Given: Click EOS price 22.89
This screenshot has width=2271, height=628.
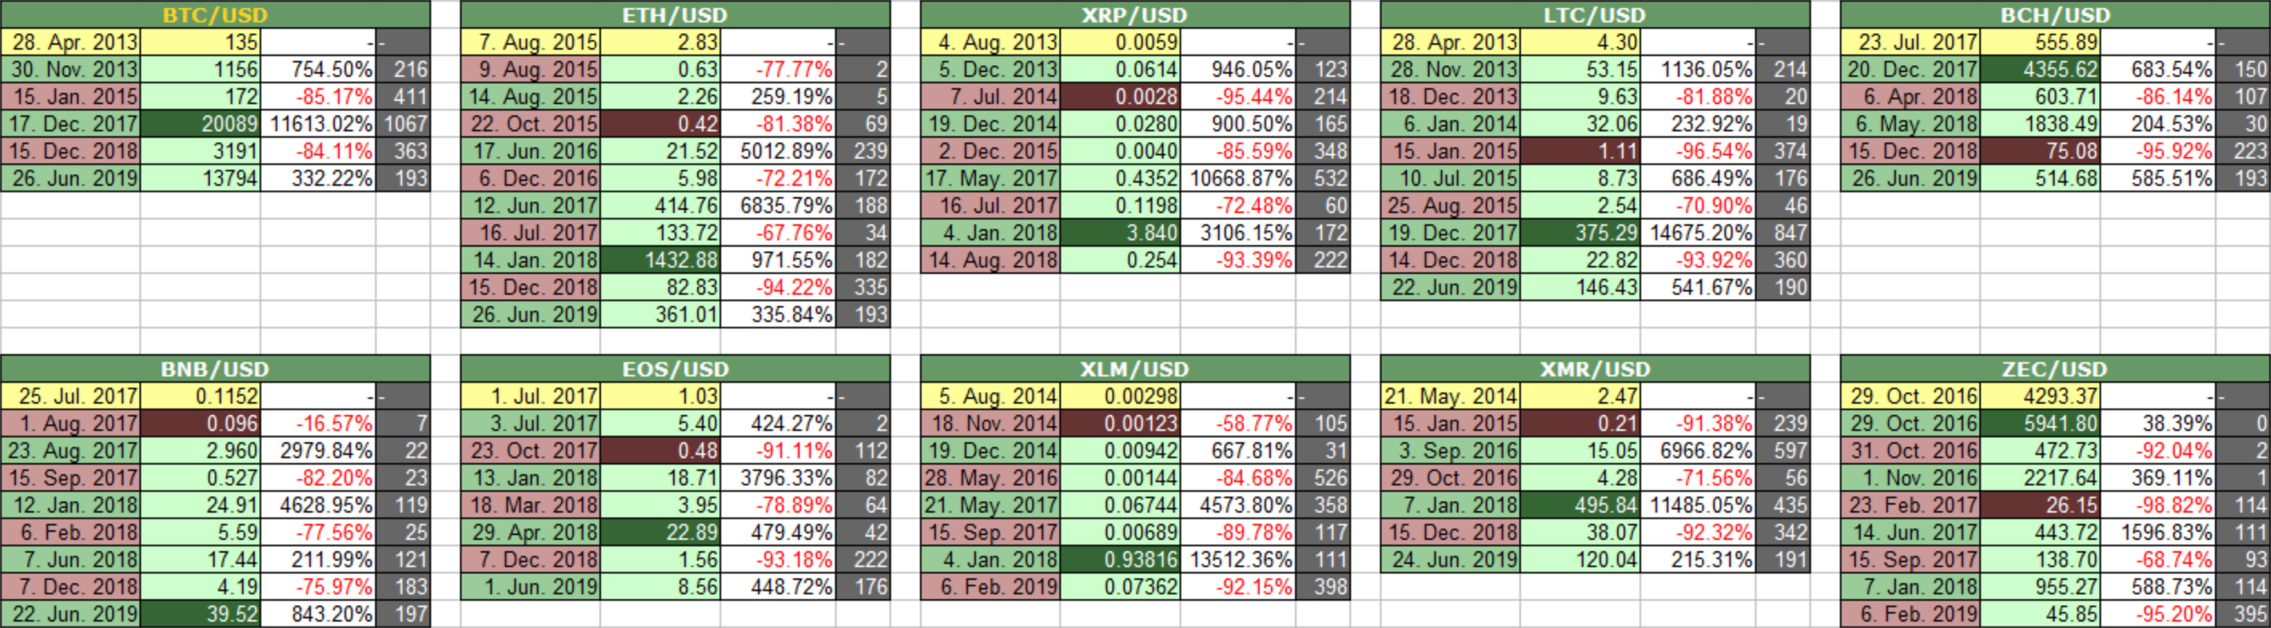Looking at the screenshot, I should point(660,533).
